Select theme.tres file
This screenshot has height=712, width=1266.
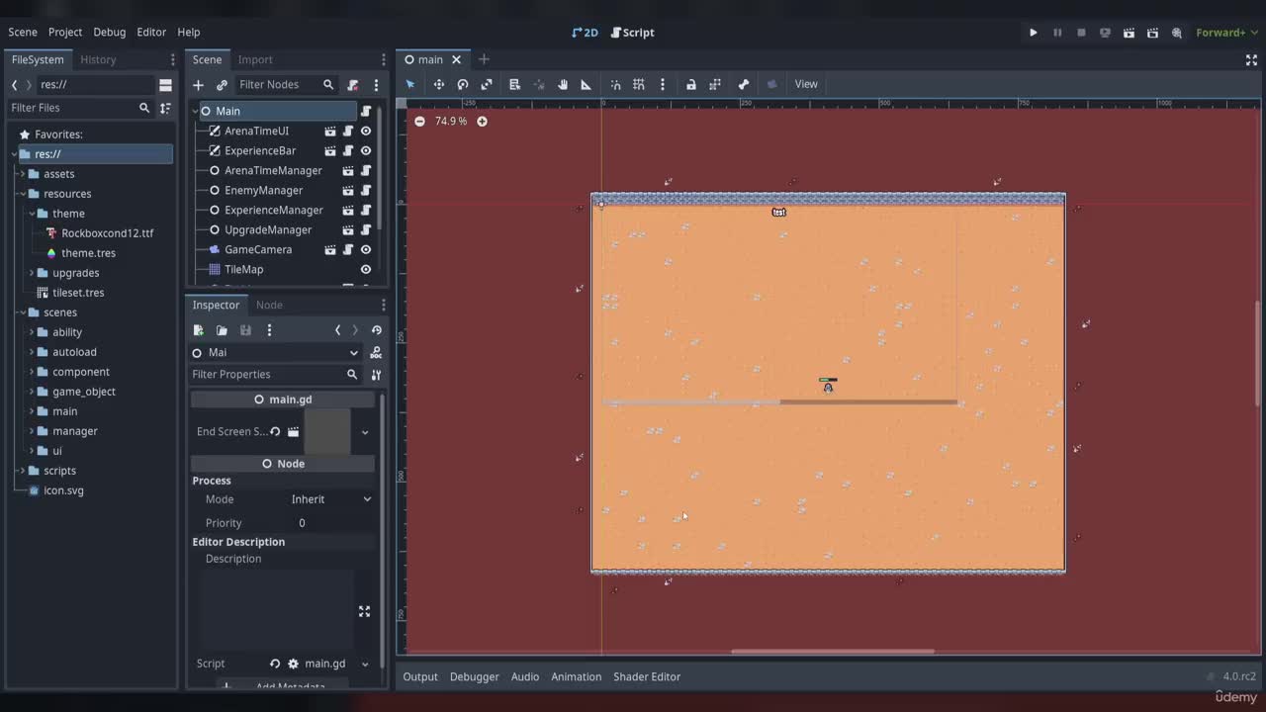[x=88, y=253]
